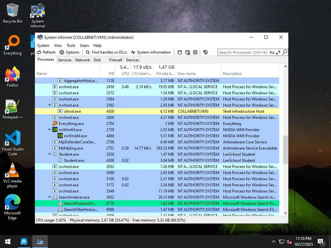Click the shield elevation toolbar icon

pyautogui.click(x=205, y=52)
